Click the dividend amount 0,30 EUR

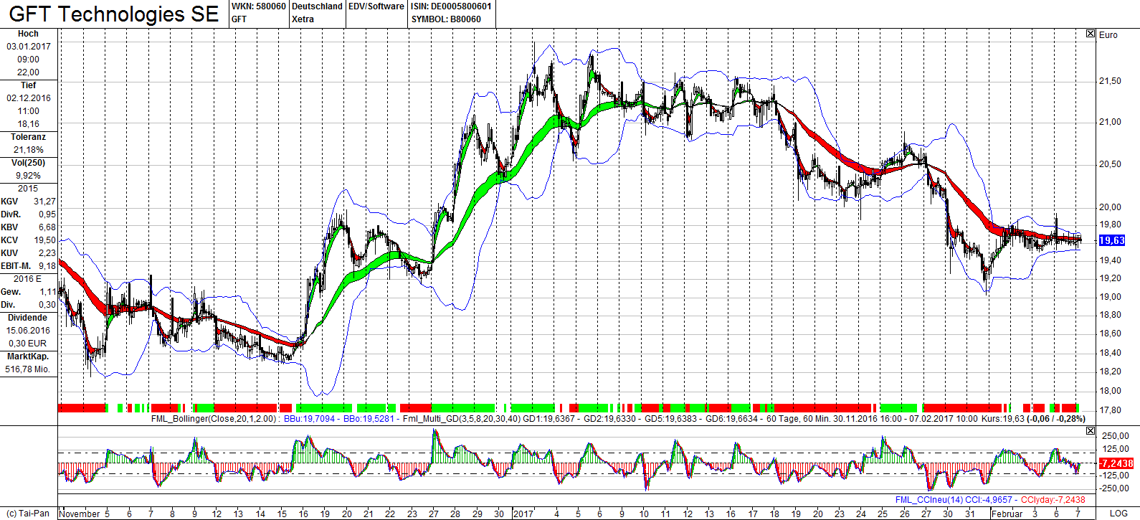pyautogui.click(x=29, y=344)
